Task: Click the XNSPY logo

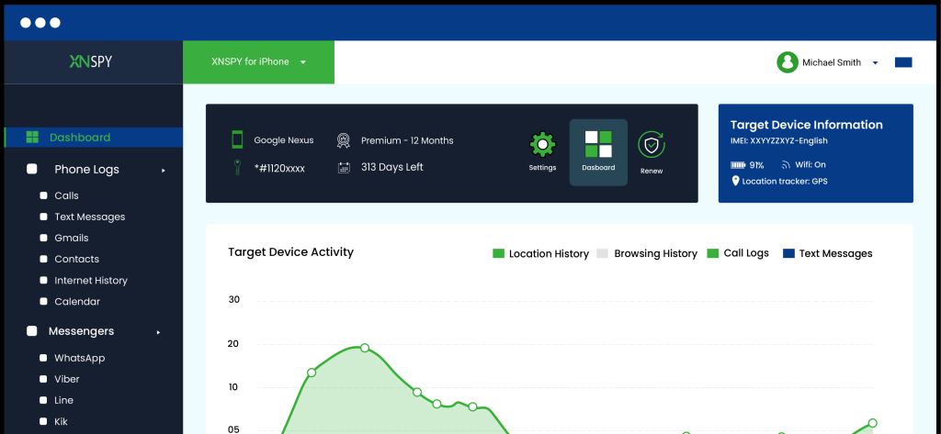Action: 91,62
